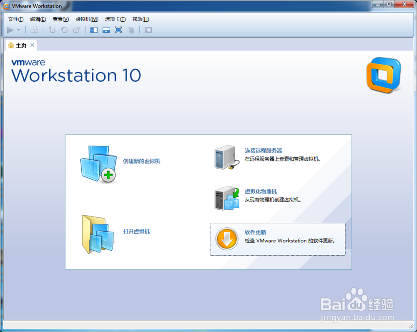Screen dimensions: 417x332
Task: Click the revert to snapshot icon
Action: (64, 30)
